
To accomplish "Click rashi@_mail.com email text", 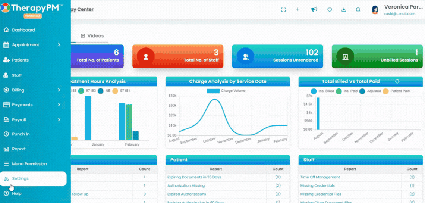I will click(400, 14).
